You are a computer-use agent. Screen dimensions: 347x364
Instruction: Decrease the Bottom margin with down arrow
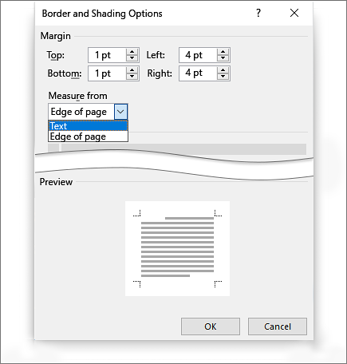132,77
